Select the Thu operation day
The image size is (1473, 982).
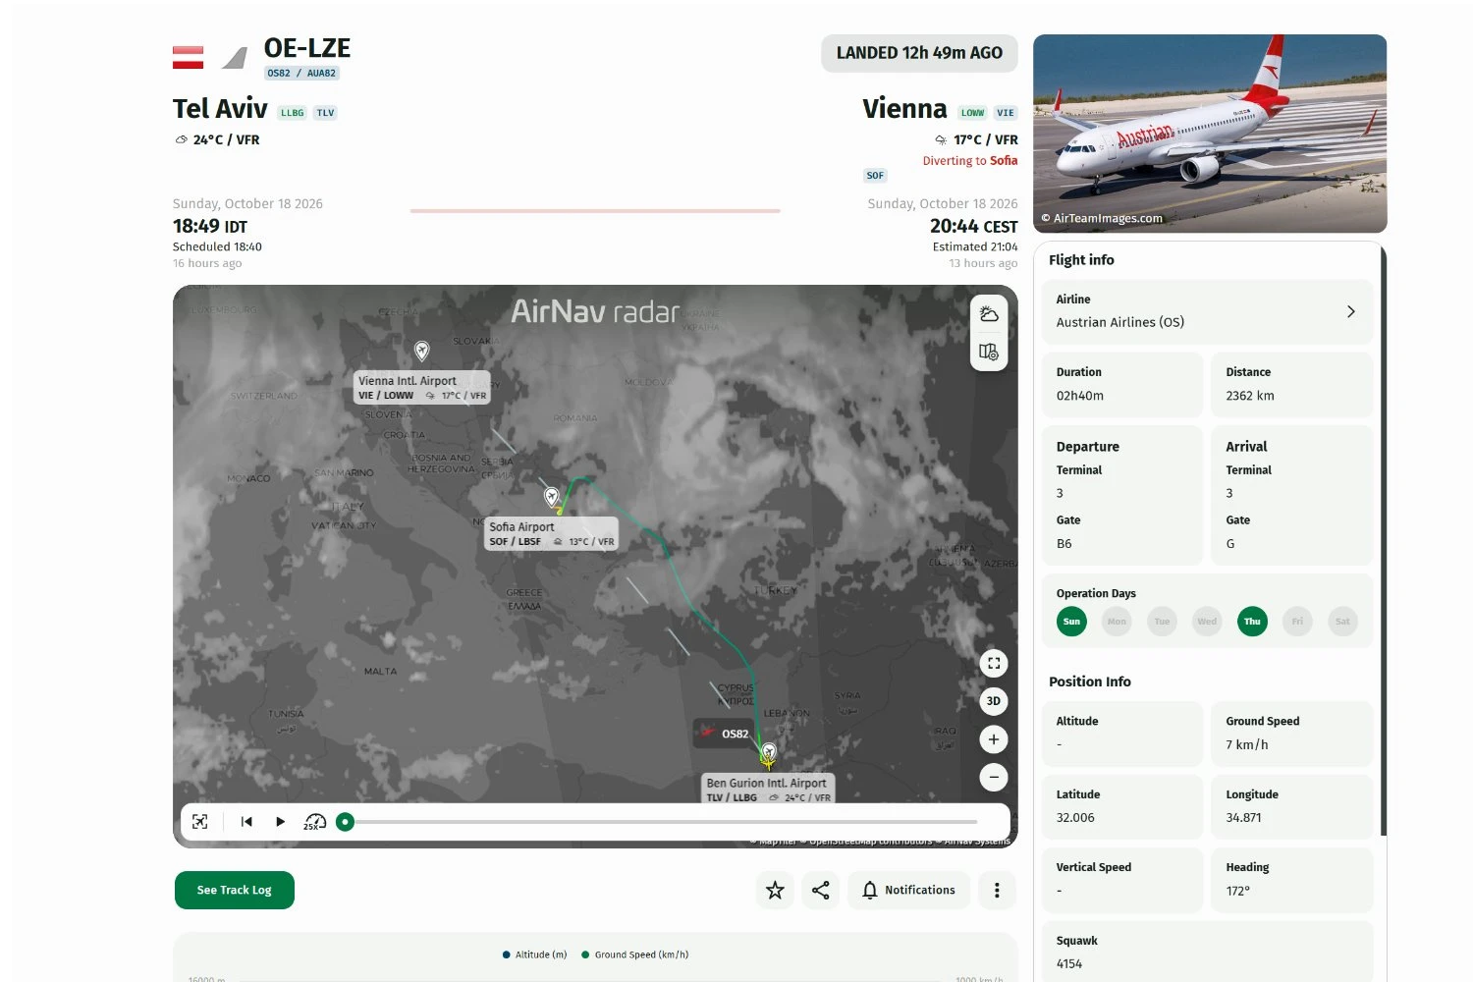pyautogui.click(x=1252, y=622)
